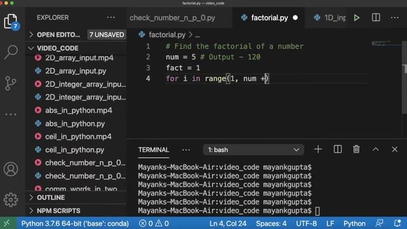Click line number 2 in gutter
The height and width of the screenshot is (229, 407).
(x=148, y=57)
